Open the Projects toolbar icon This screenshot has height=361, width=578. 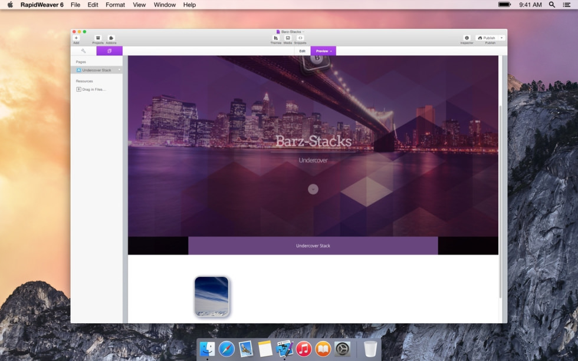[x=98, y=38]
